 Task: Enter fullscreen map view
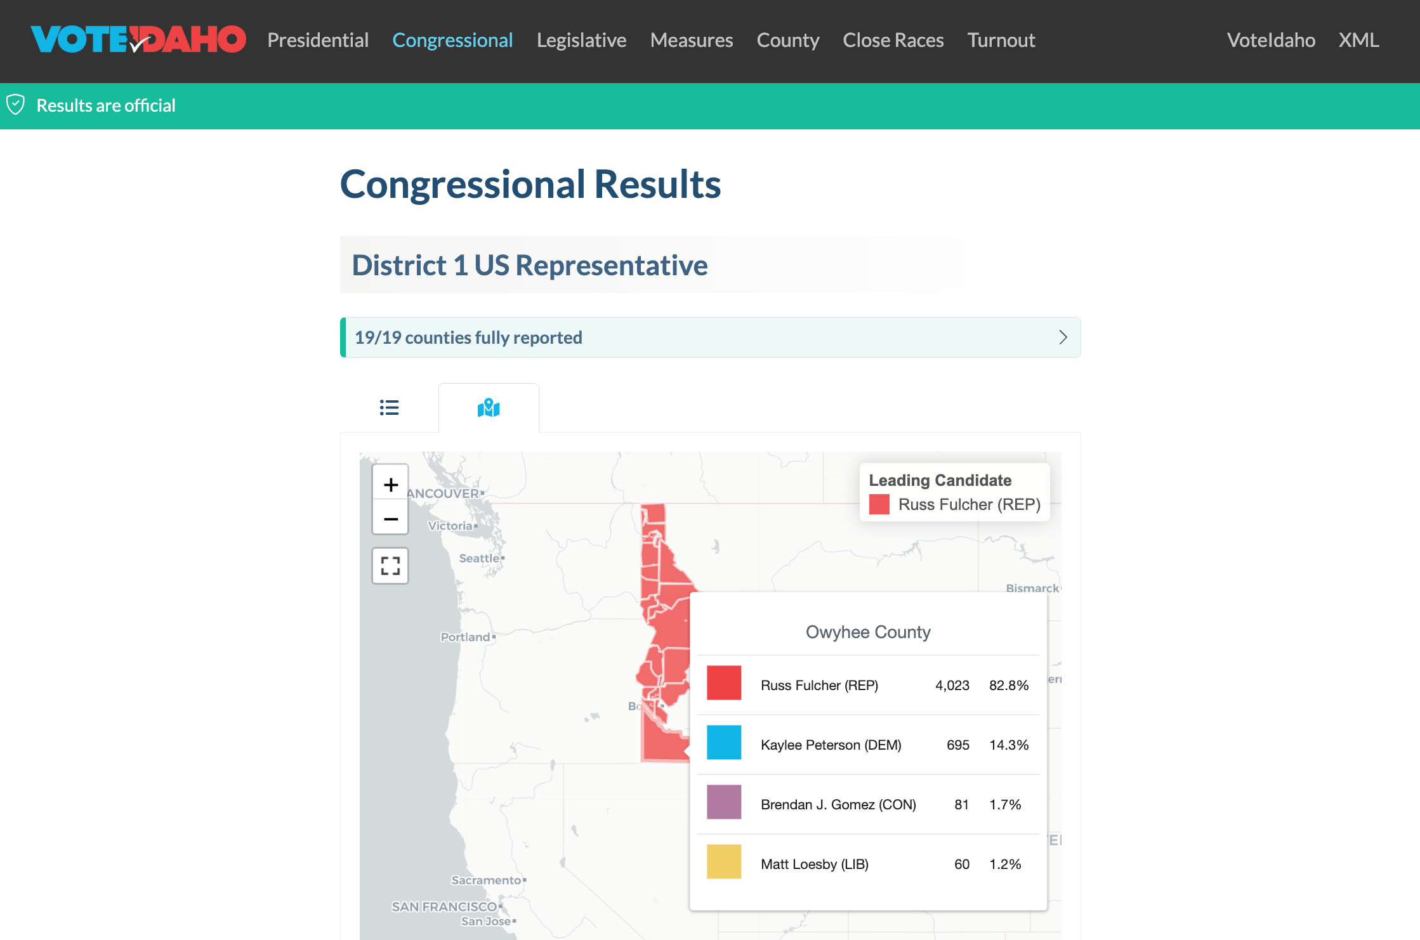(390, 565)
